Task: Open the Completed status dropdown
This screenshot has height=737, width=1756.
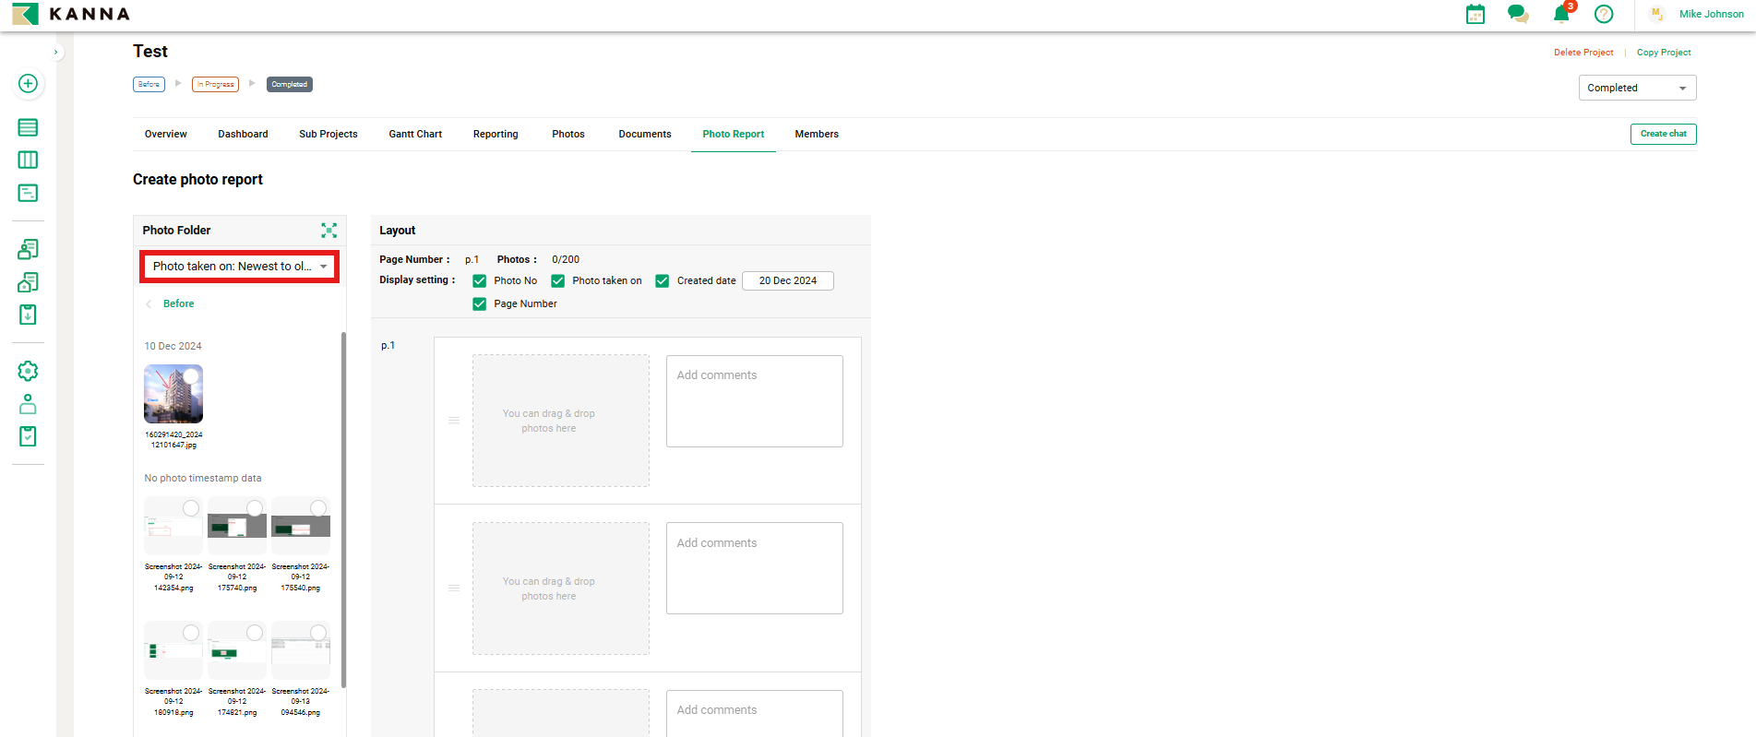Action: [1636, 89]
